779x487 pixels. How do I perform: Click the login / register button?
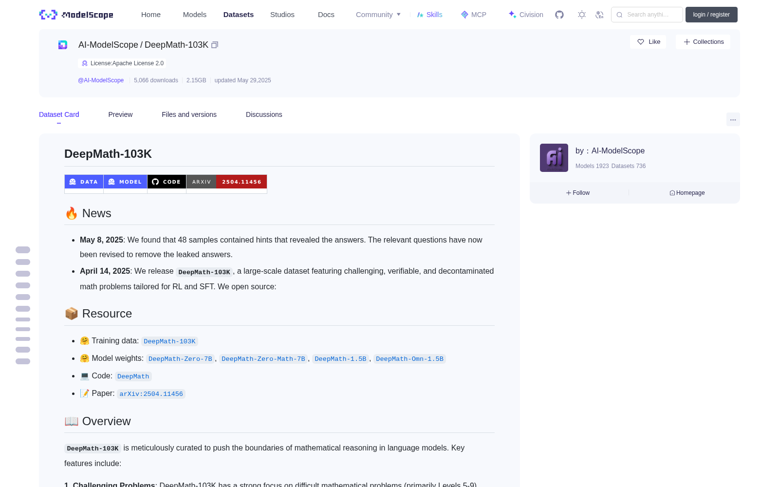tap(711, 15)
